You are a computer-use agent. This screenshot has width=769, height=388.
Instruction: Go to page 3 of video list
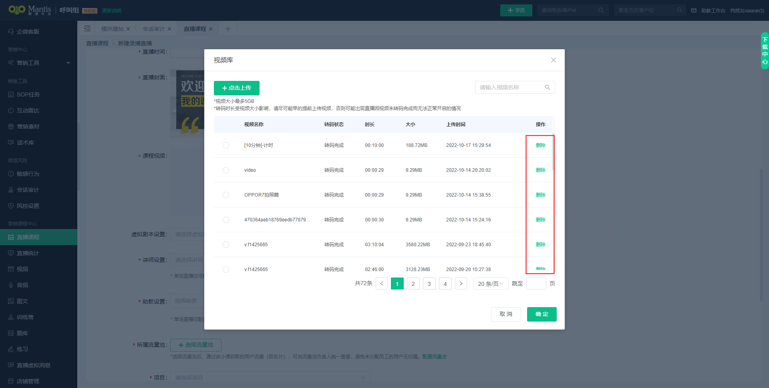tap(429, 283)
